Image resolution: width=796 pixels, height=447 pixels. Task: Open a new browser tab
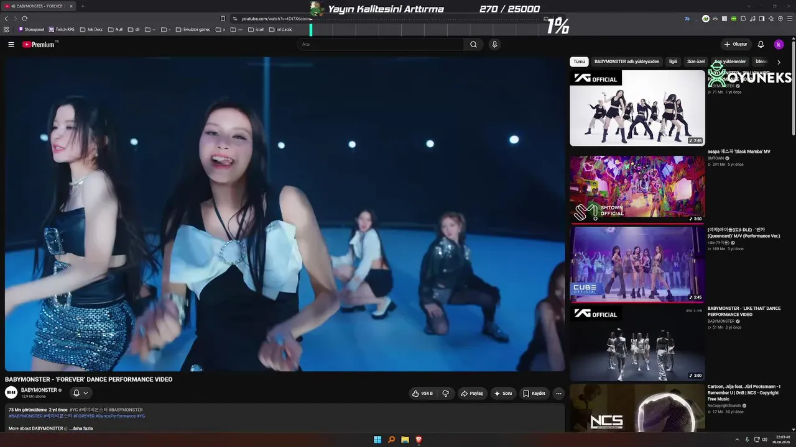82,6
